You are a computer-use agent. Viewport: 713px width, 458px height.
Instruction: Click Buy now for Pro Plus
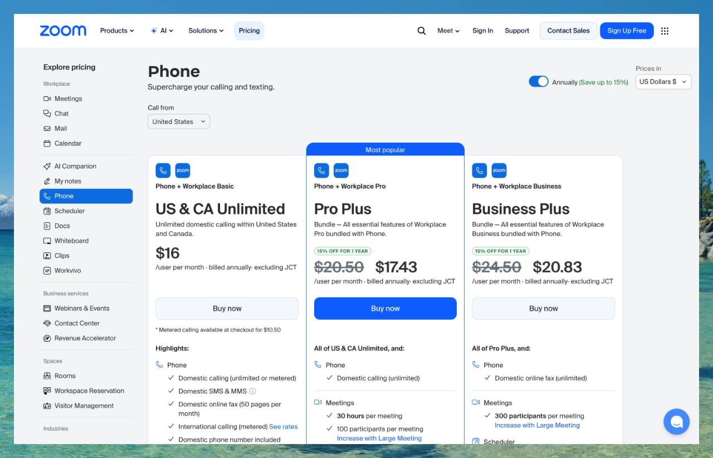tap(385, 309)
